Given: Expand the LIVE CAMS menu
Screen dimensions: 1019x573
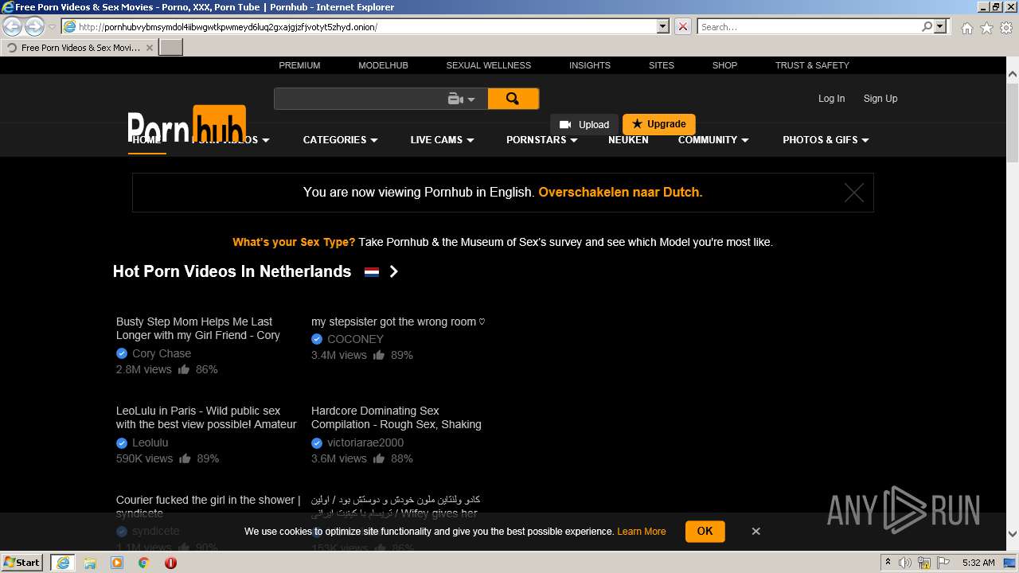Looking at the screenshot, I should (x=442, y=140).
